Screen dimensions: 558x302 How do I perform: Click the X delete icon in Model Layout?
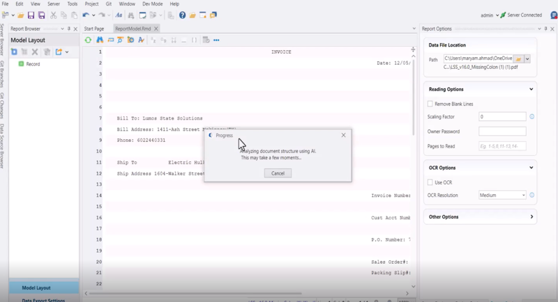point(35,52)
